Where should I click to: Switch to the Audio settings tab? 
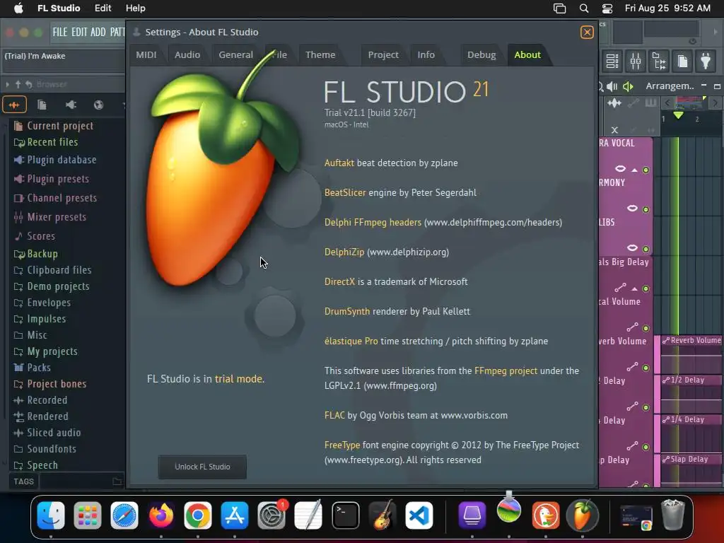pyautogui.click(x=187, y=54)
